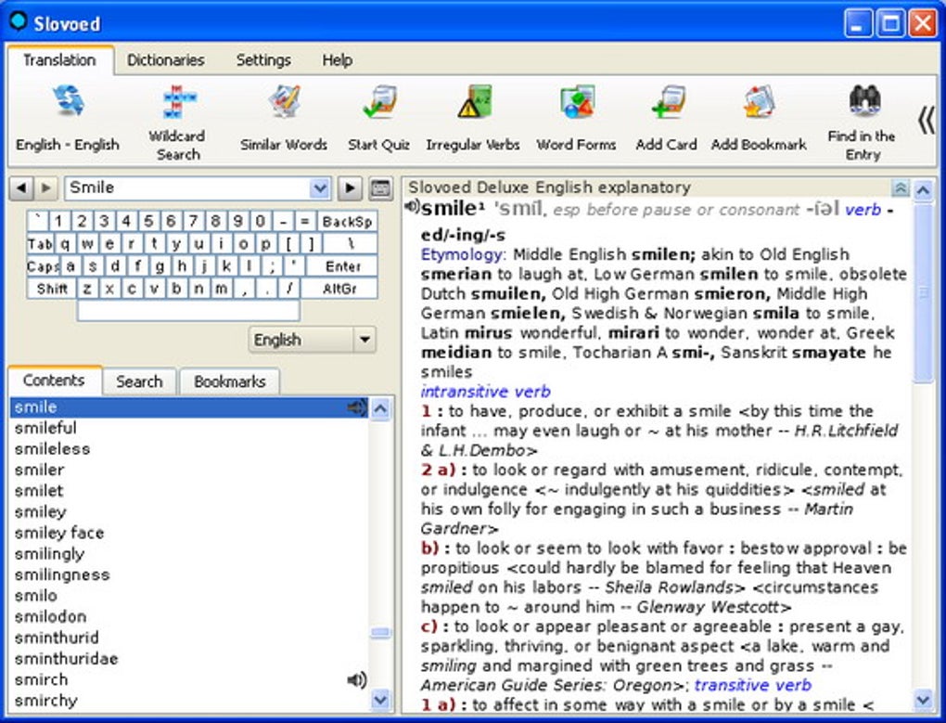Screen dimensions: 946x723
Task: Show Word Forms
Action: point(576,118)
